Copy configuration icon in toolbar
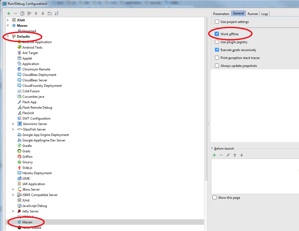Image resolution: width=299 pixels, height=231 pixels. click(22, 13)
